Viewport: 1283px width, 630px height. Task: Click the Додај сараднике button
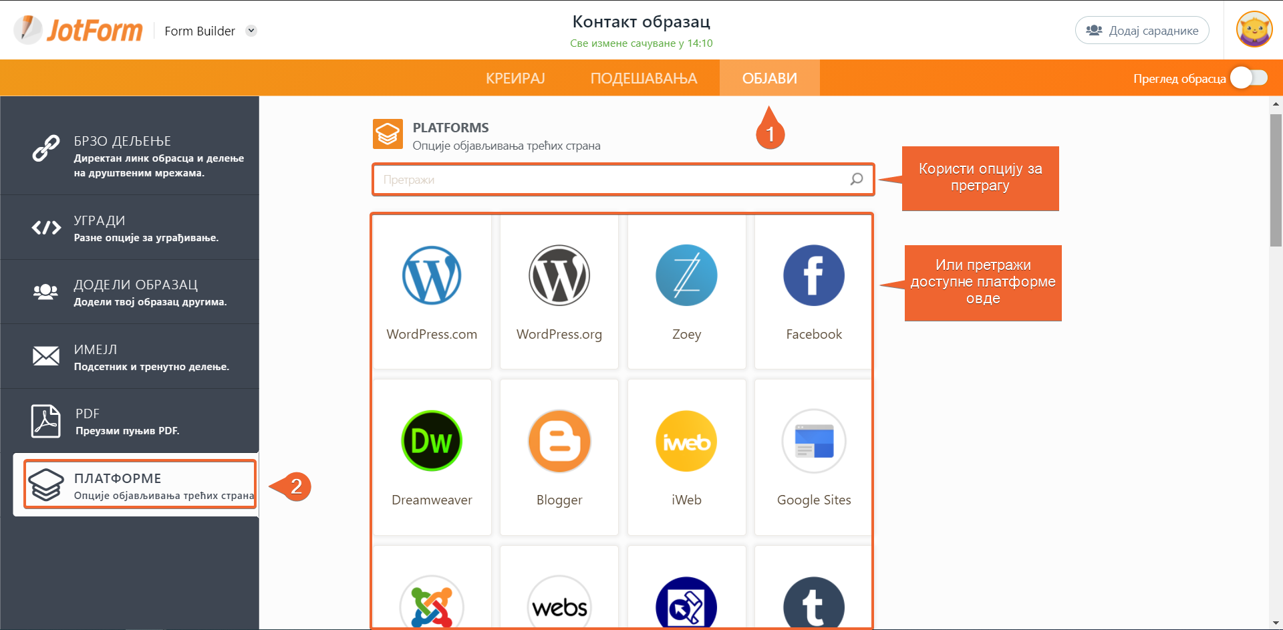pos(1142,30)
